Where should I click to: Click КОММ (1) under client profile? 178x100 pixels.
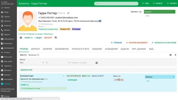[x=28, y=38]
